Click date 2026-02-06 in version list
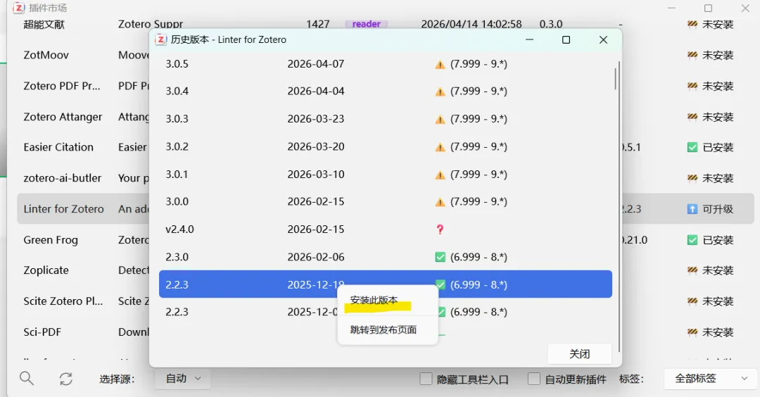 pos(316,257)
